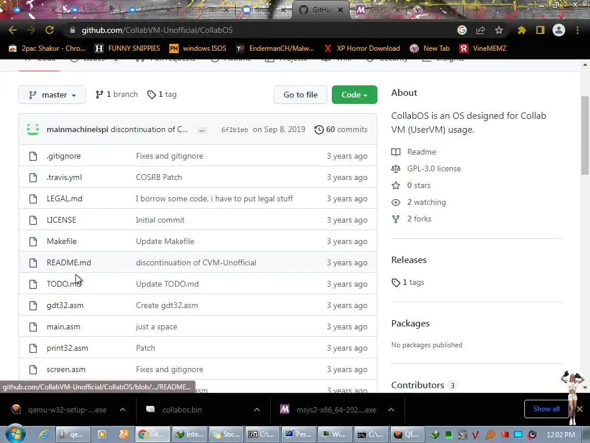Open the Windows Start menu
The width and height of the screenshot is (590, 443).
[16, 434]
